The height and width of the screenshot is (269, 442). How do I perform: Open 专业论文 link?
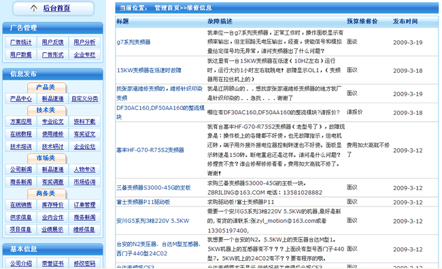pos(53,122)
